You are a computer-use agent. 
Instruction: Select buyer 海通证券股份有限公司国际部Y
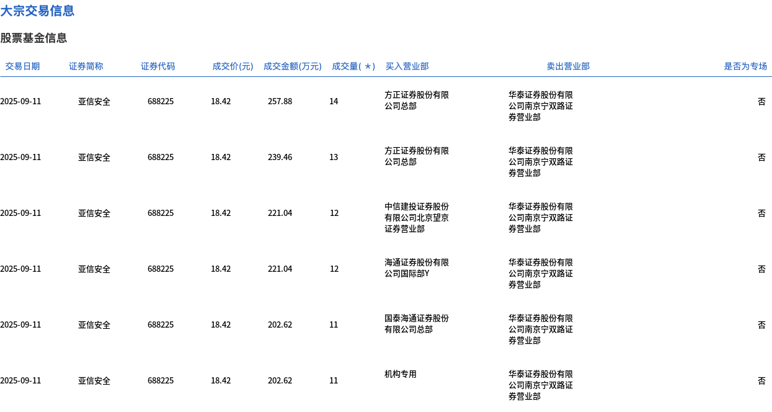pyautogui.click(x=417, y=268)
